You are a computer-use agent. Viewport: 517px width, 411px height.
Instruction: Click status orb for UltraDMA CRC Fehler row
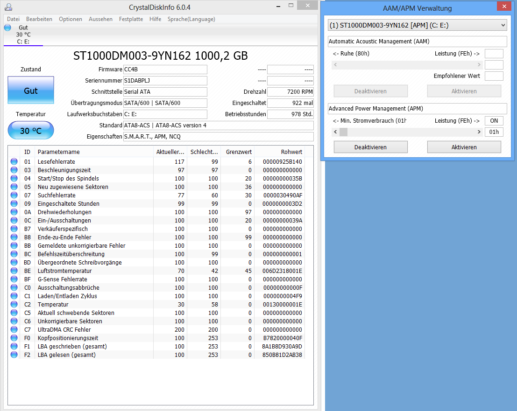point(14,329)
